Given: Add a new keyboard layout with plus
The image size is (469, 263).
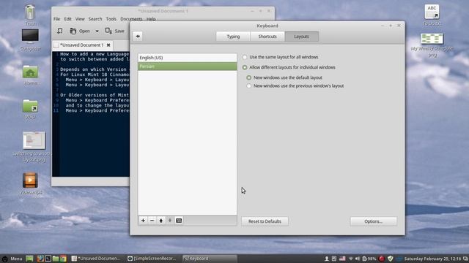Looking at the screenshot, I should click(x=143, y=221).
